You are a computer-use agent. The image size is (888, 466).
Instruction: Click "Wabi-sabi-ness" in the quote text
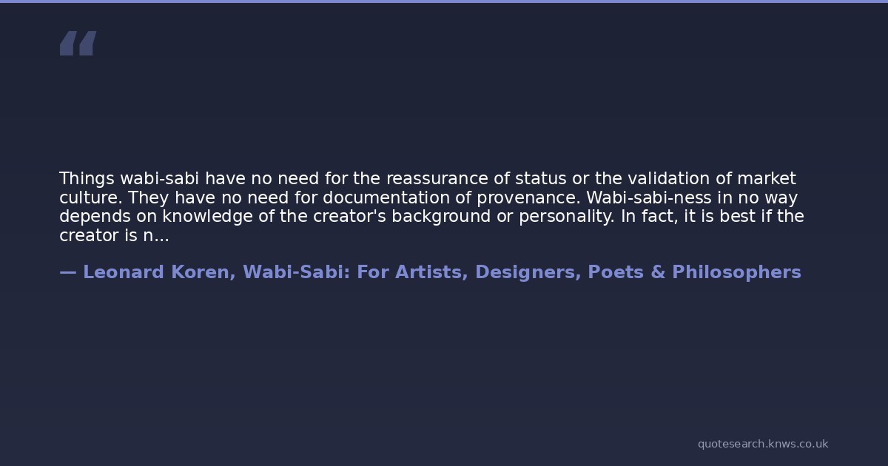tap(645, 198)
